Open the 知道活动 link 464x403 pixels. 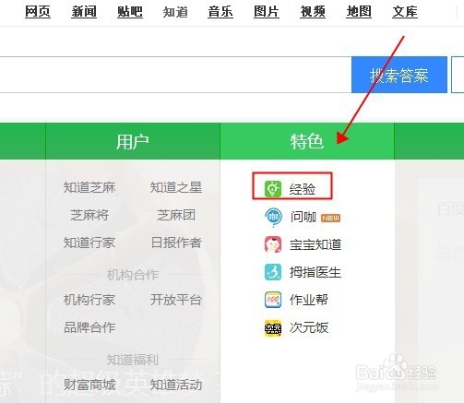176,385
